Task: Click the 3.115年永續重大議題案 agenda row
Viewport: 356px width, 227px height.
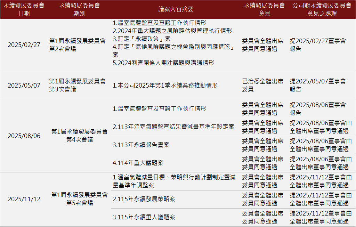Action: pos(144,217)
